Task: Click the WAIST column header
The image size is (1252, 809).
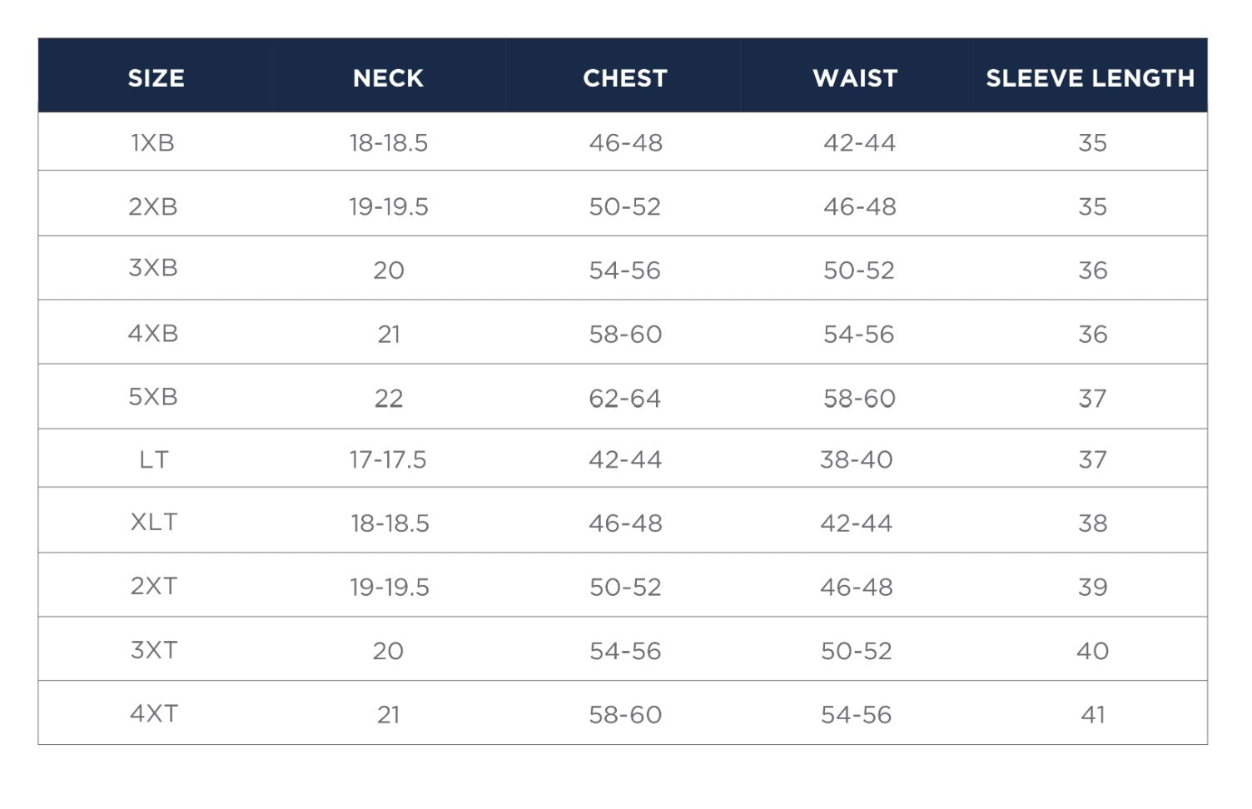Action: tap(855, 78)
